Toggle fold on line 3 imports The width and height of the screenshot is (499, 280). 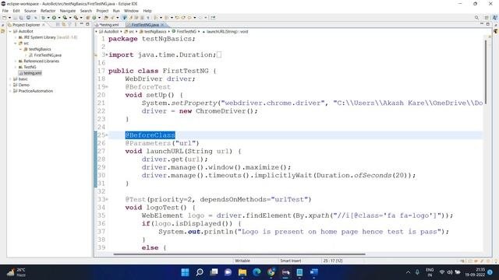107,54
